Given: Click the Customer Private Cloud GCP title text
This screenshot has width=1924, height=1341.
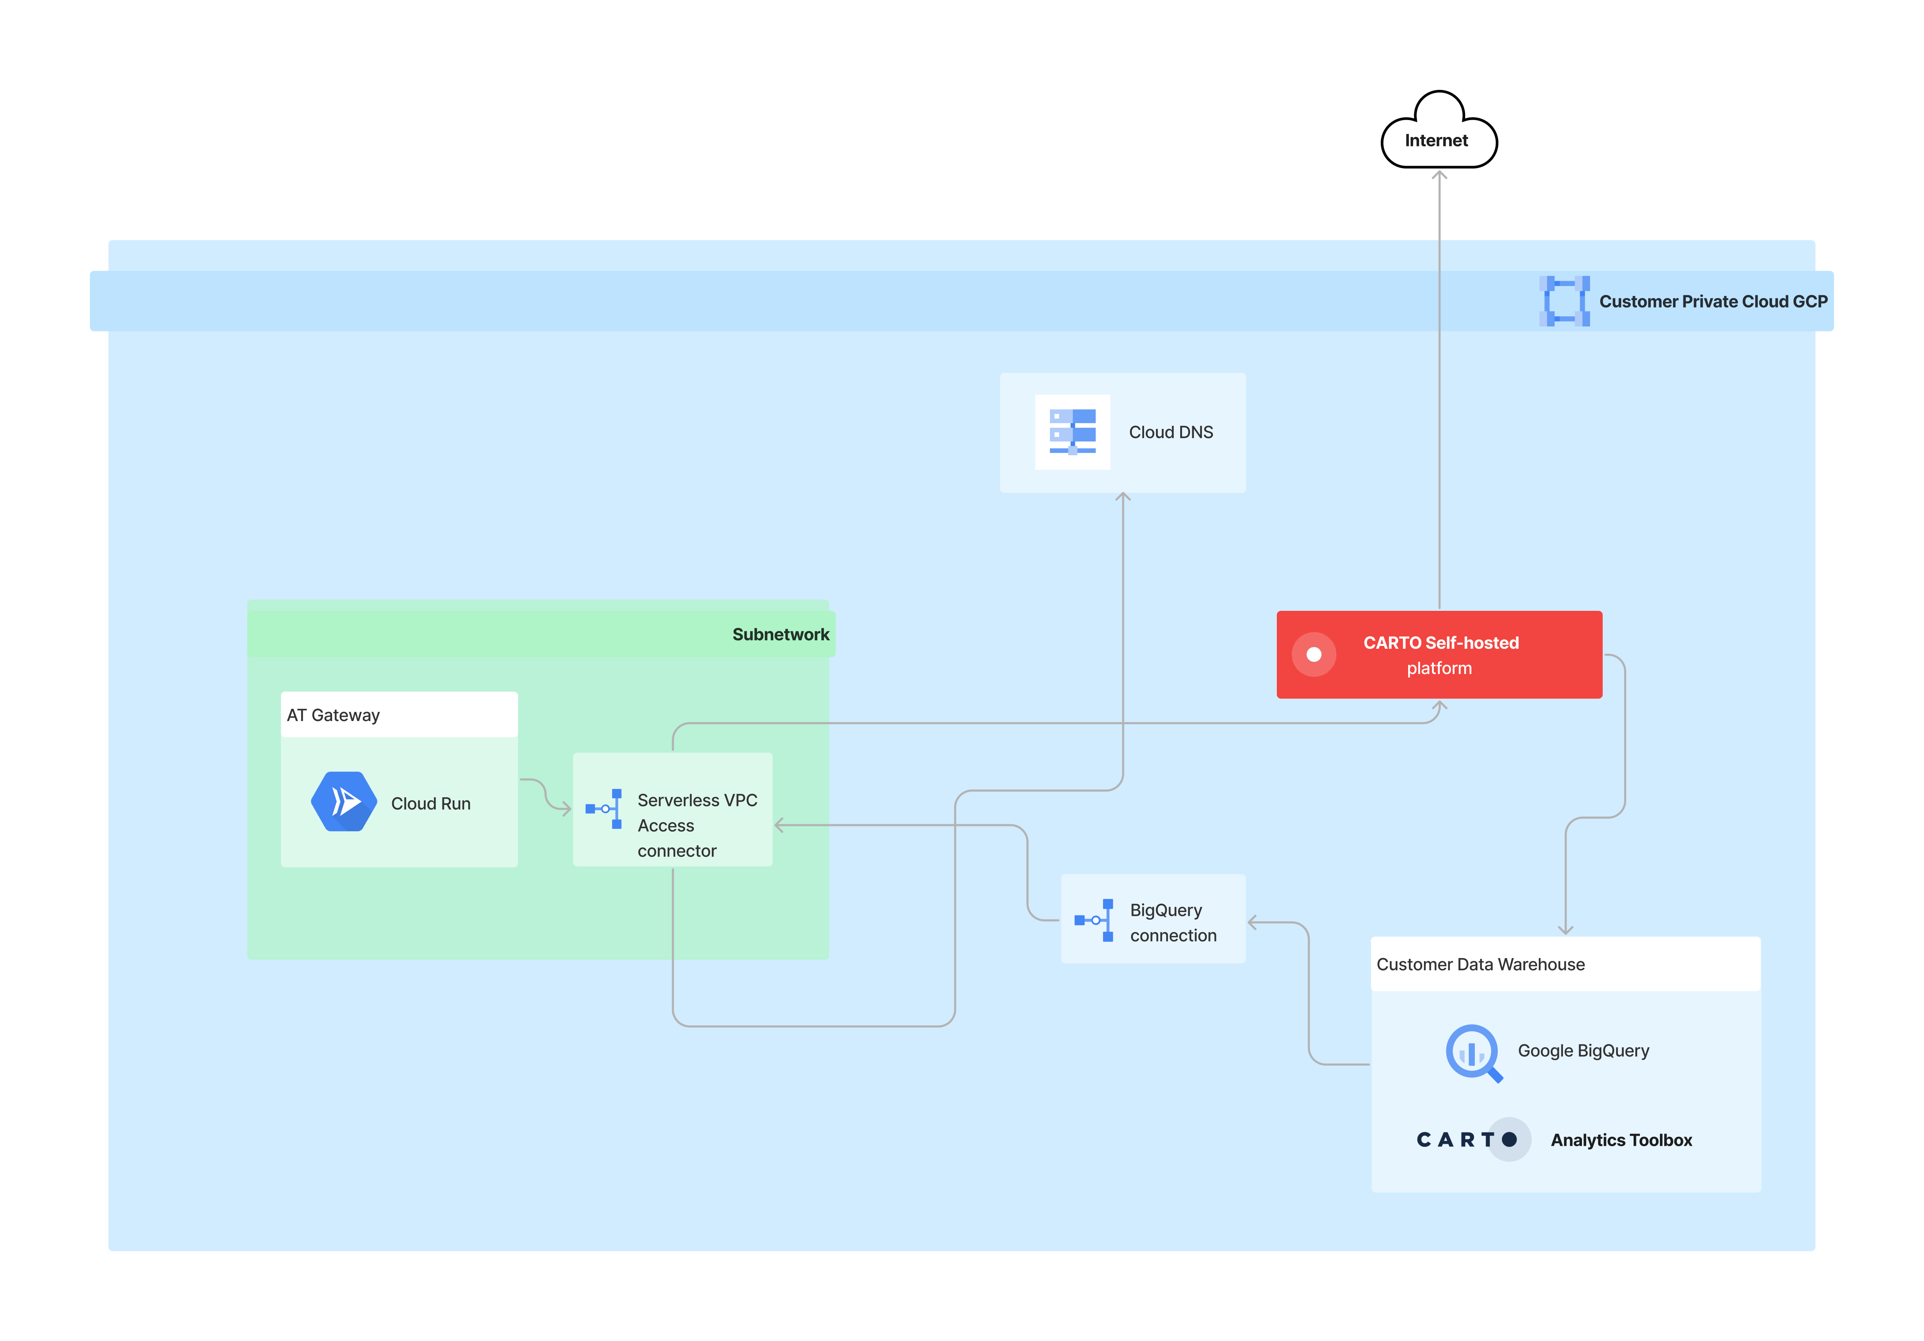Looking at the screenshot, I should point(1713,302).
